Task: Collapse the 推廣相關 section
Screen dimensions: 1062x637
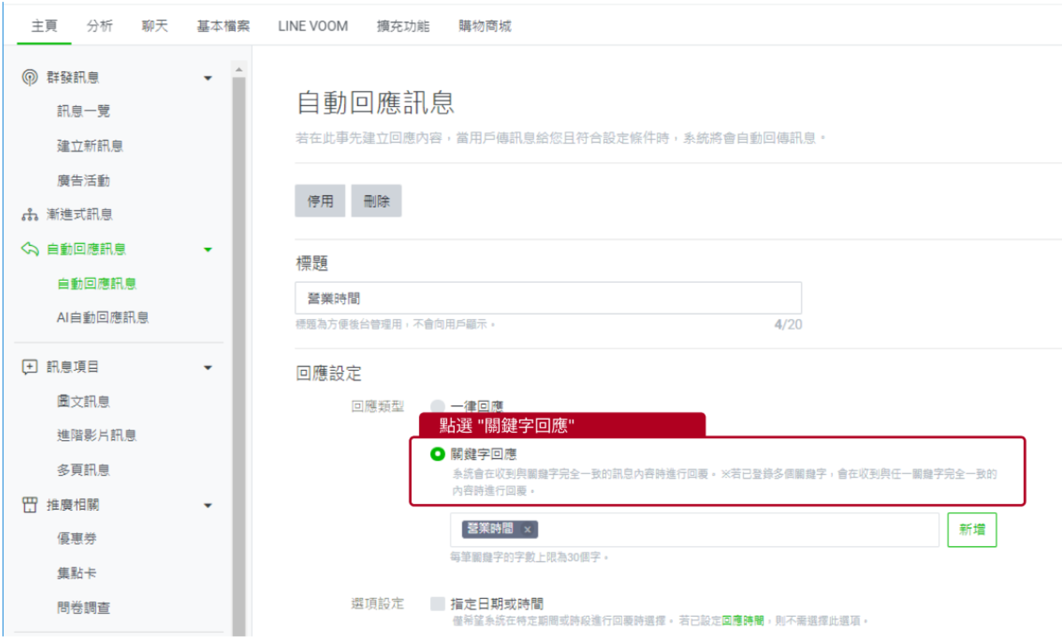Action: [209, 505]
